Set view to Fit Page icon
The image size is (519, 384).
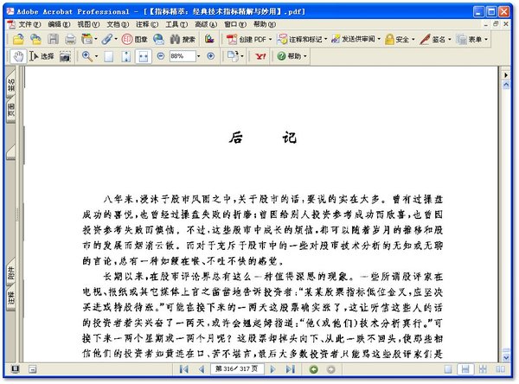pos(126,56)
